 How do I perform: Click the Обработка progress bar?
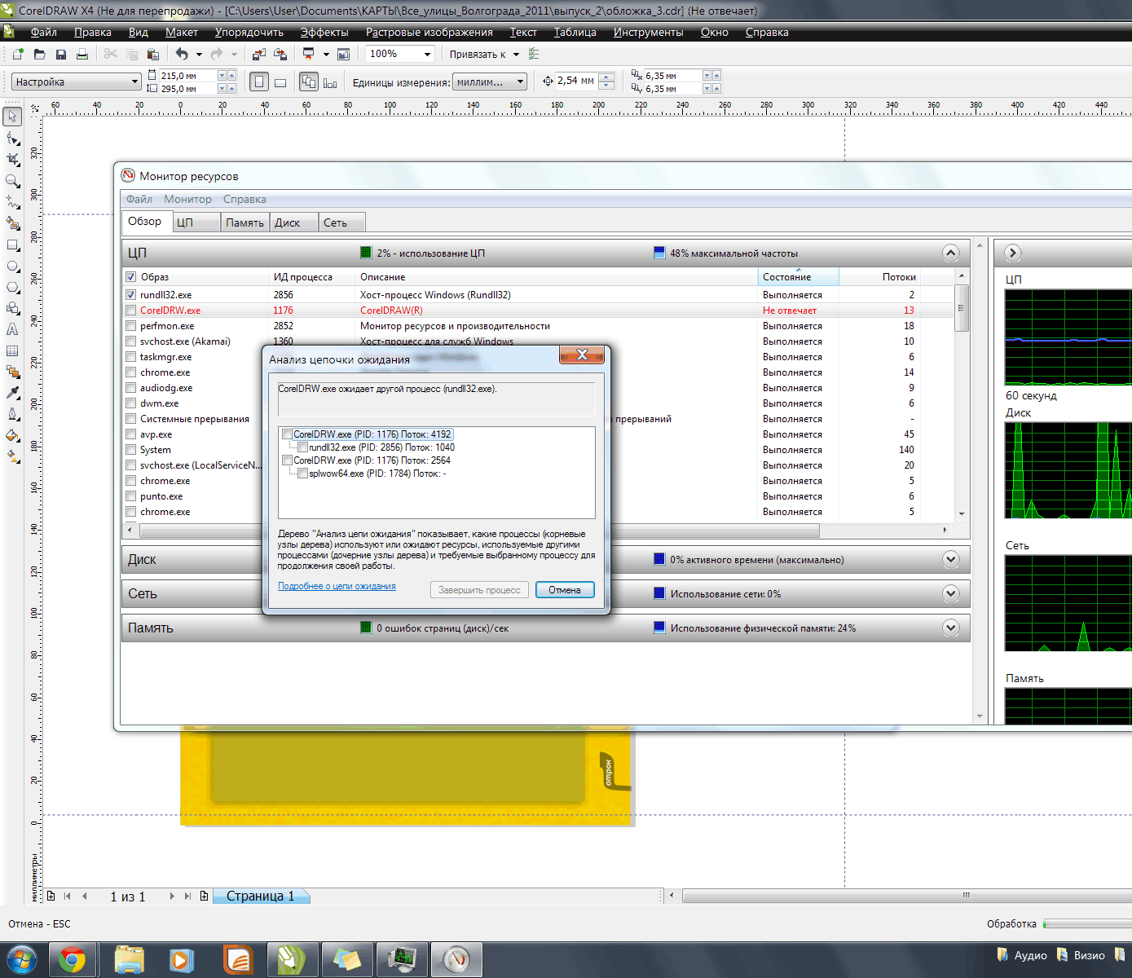pos(1087,924)
